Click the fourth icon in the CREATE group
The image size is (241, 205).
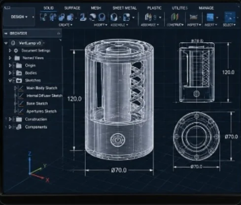pos(70,17)
